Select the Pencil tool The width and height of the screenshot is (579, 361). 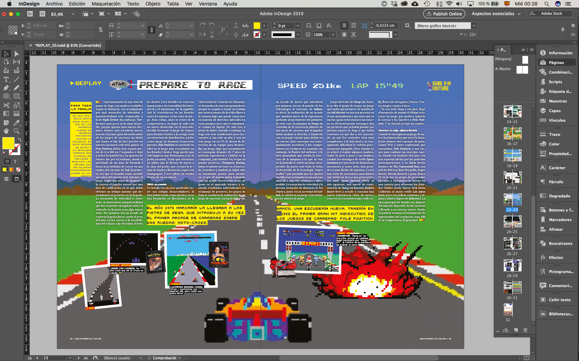(x=16, y=88)
